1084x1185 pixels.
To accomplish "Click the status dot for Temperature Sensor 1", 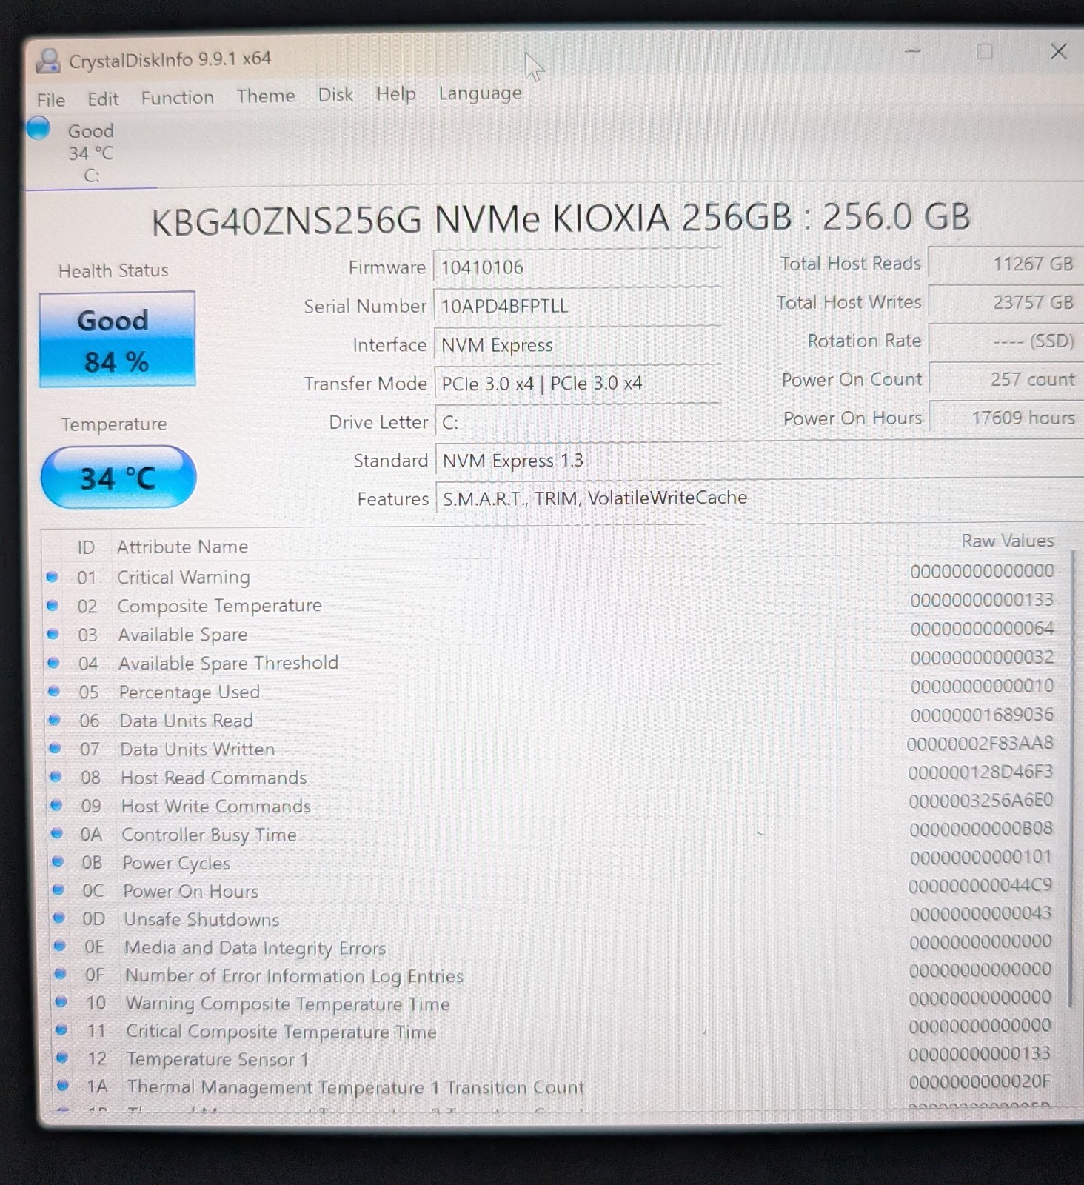I will (x=62, y=1058).
